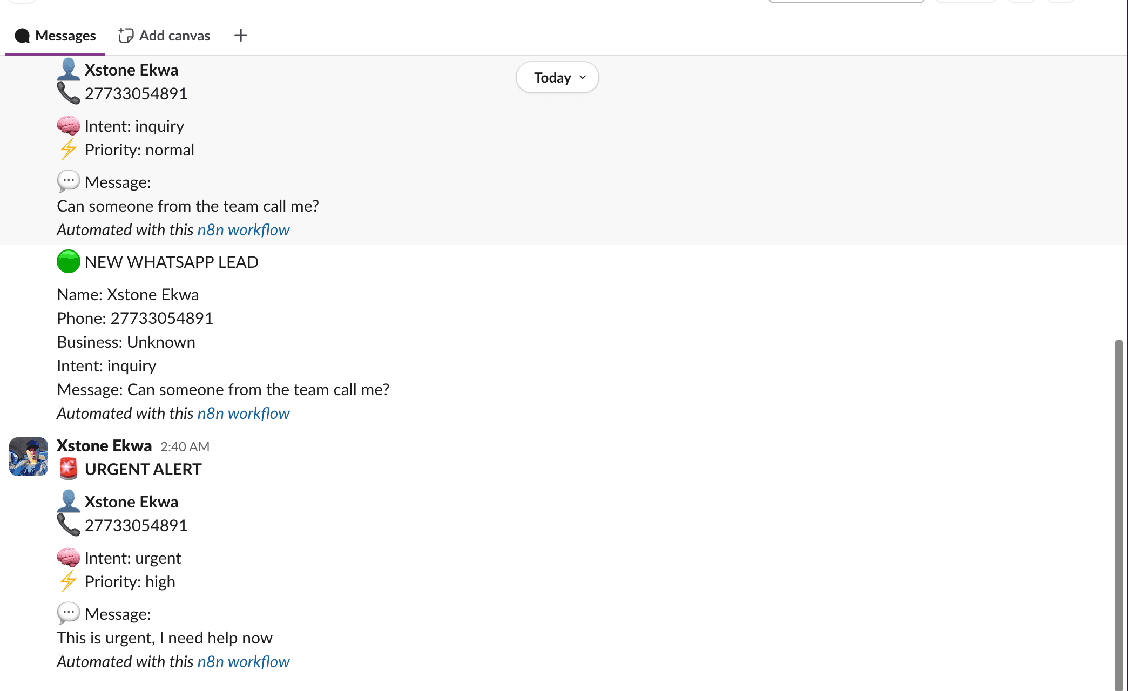The height and width of the screenshot is (691, 1128).
Task: Open the Today date navigation dropdown
Action: (x=557, y=77)
